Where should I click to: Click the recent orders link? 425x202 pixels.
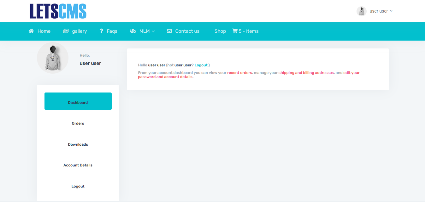point(239,73)
